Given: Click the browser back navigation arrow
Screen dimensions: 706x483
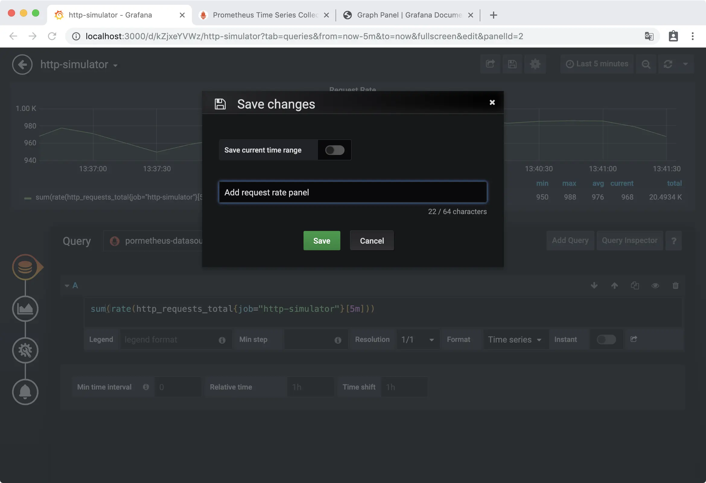Looking at the screenshot, I should pyautogui.click(x=13, y=36).
